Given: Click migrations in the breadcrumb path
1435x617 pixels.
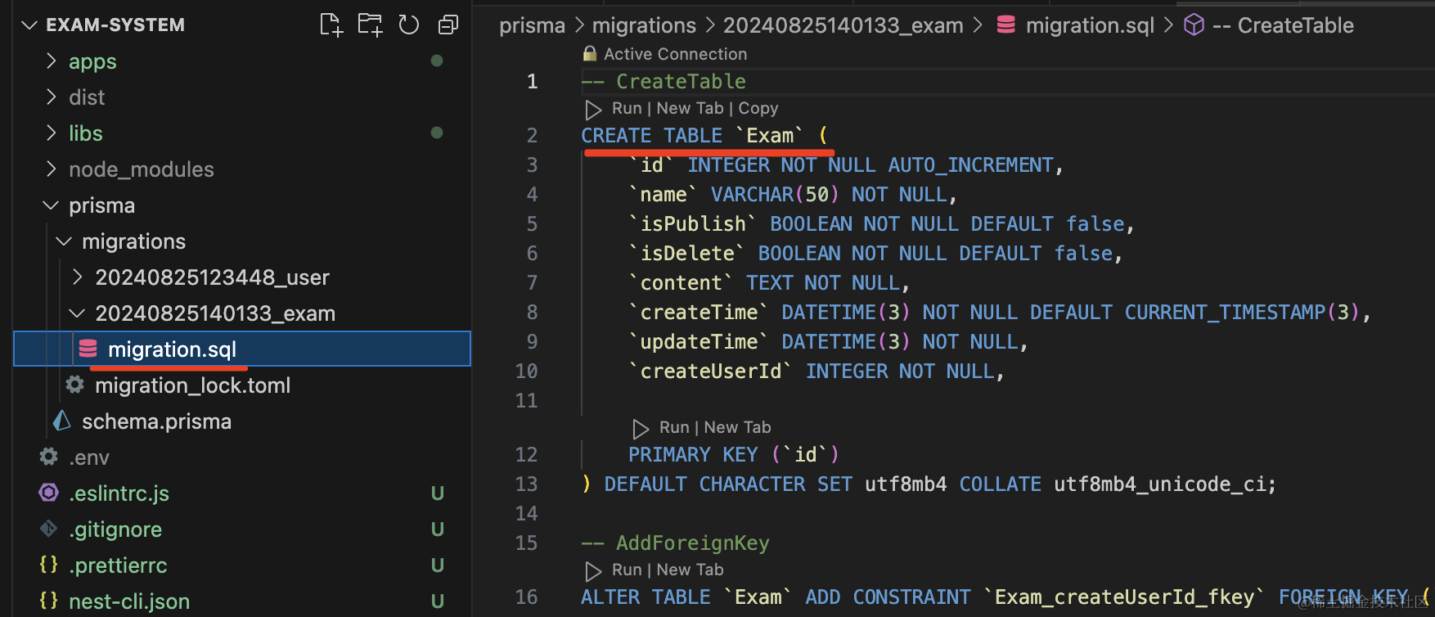Looking at the screenshot, I should click(644, 26).
